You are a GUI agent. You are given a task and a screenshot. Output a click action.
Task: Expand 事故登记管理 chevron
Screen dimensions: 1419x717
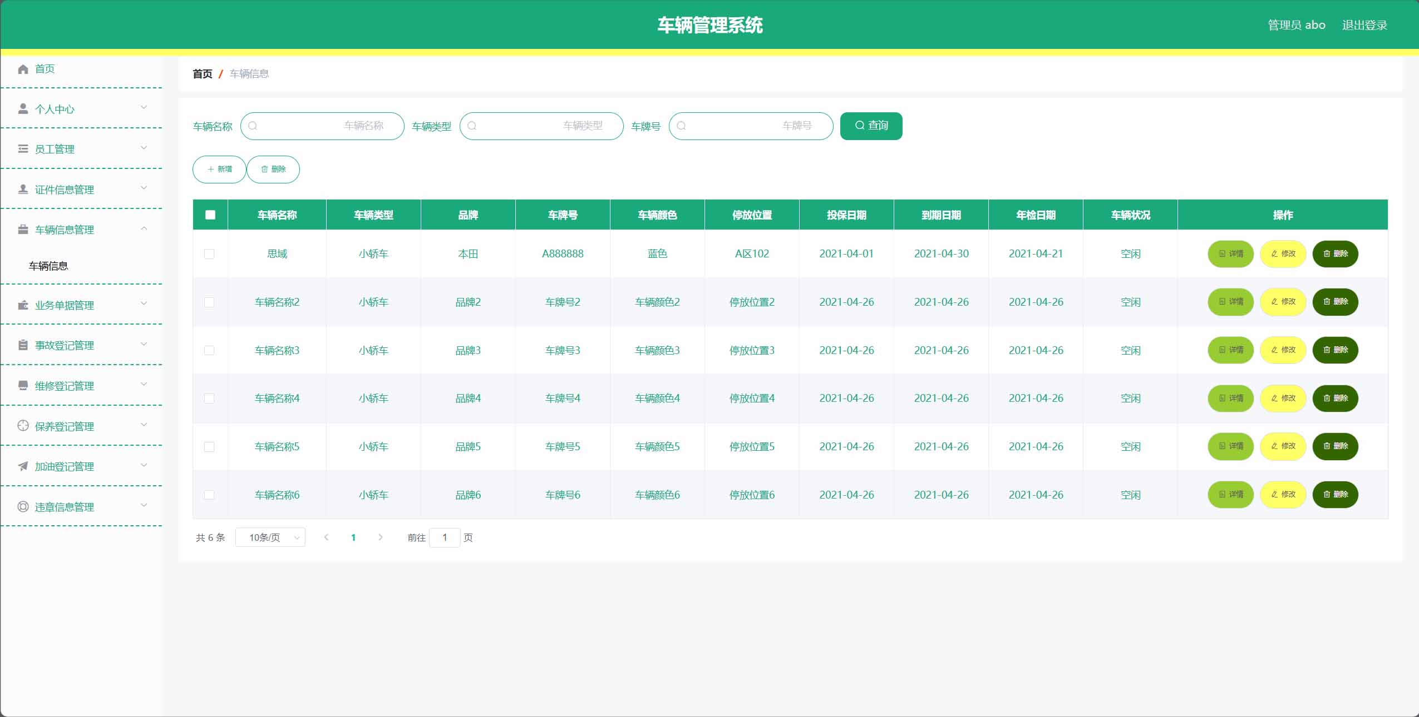pyautogui.click(x=144, y=344)
